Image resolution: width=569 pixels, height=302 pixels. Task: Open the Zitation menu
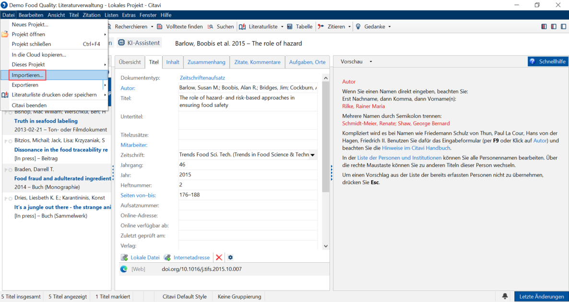pos(92,15)
